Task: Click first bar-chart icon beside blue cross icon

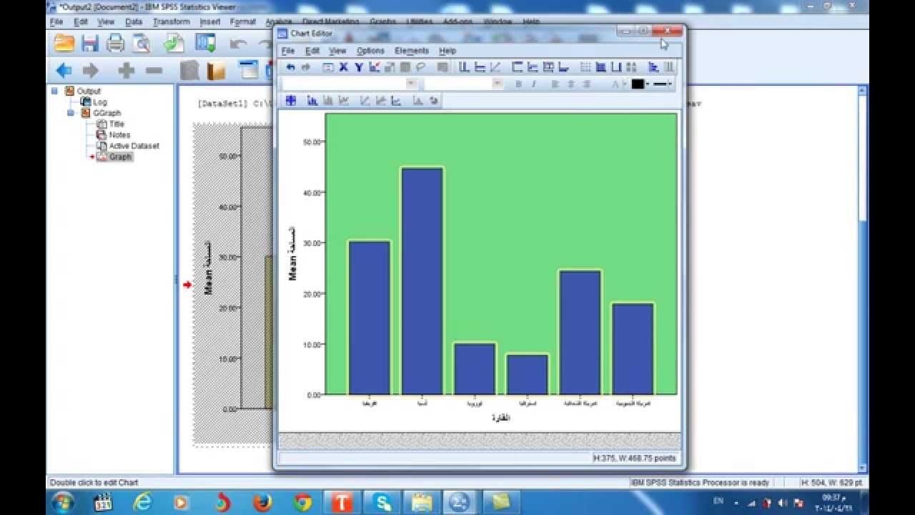Action: (x=312, y=101)
